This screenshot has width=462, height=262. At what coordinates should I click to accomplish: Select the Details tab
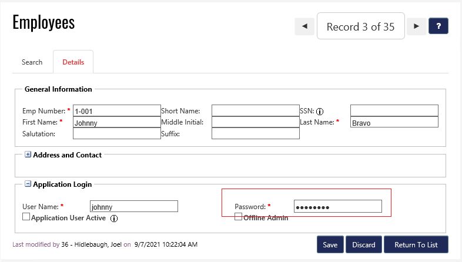[x=73, y=62]
